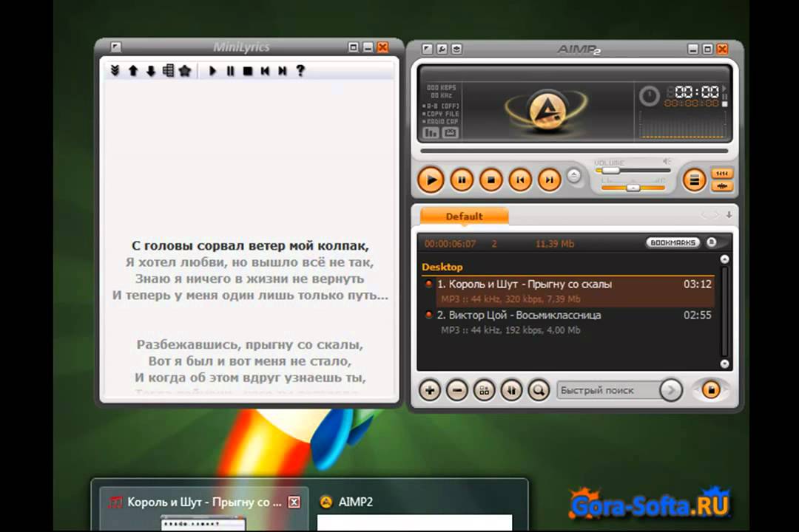Click MiniLyrics title bar menu icon
The image size is (799, 532).
115,47
